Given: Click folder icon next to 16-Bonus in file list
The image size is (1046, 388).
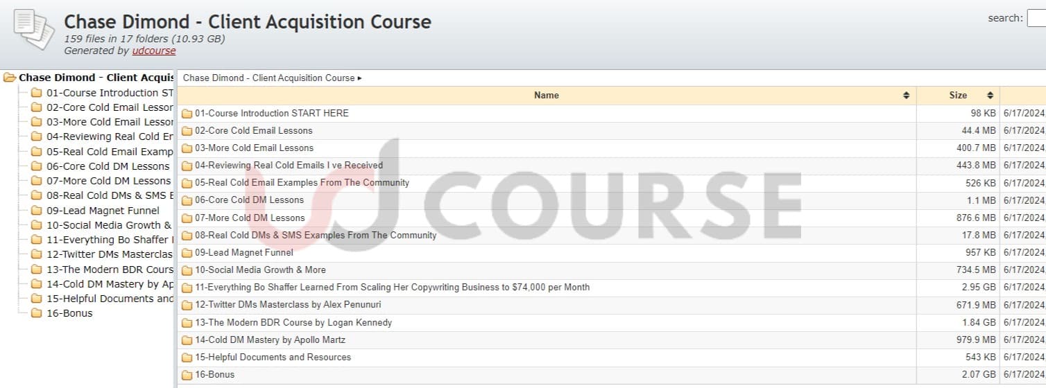Looking at the screenshot, I should coord(187,375).
